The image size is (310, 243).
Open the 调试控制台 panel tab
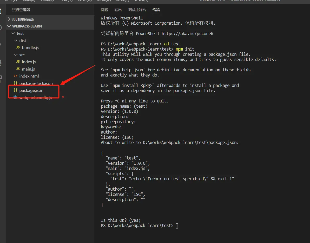click(137, 10)
